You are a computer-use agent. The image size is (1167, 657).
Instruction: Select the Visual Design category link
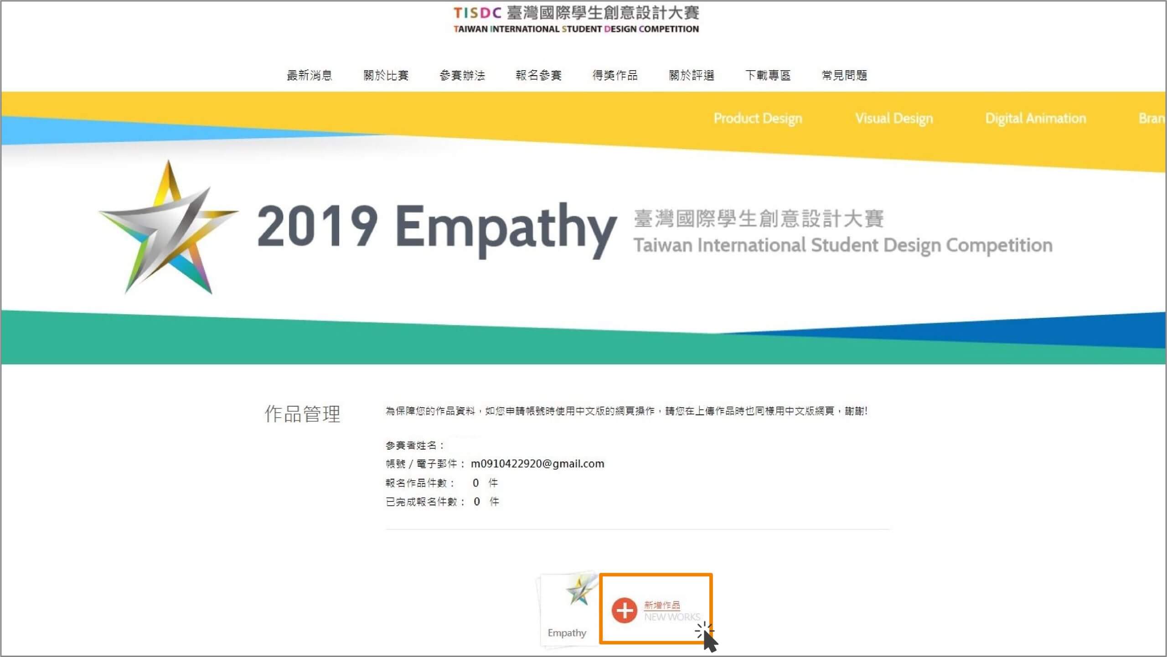[894, 119]
